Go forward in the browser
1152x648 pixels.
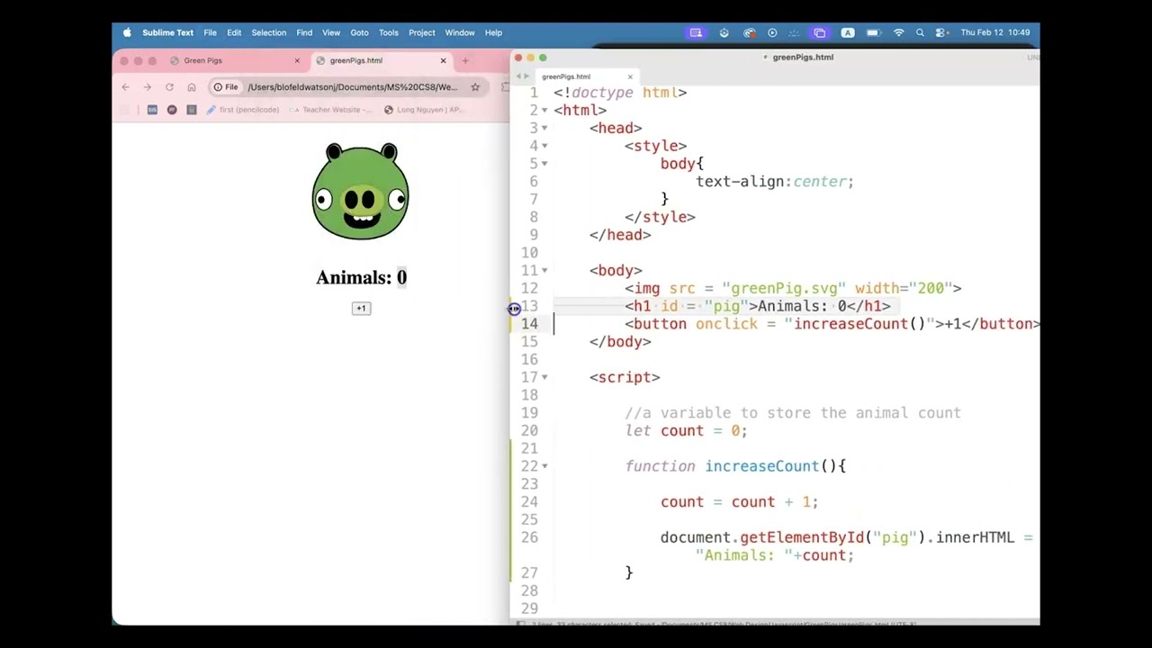coord(147,87)
